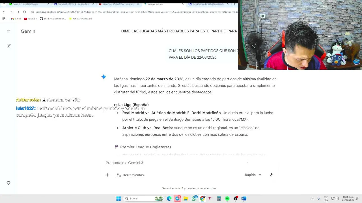The image size is (362, 203).
Task: Open Microsoft Word from the taskbar
Action: click(244, 198)
